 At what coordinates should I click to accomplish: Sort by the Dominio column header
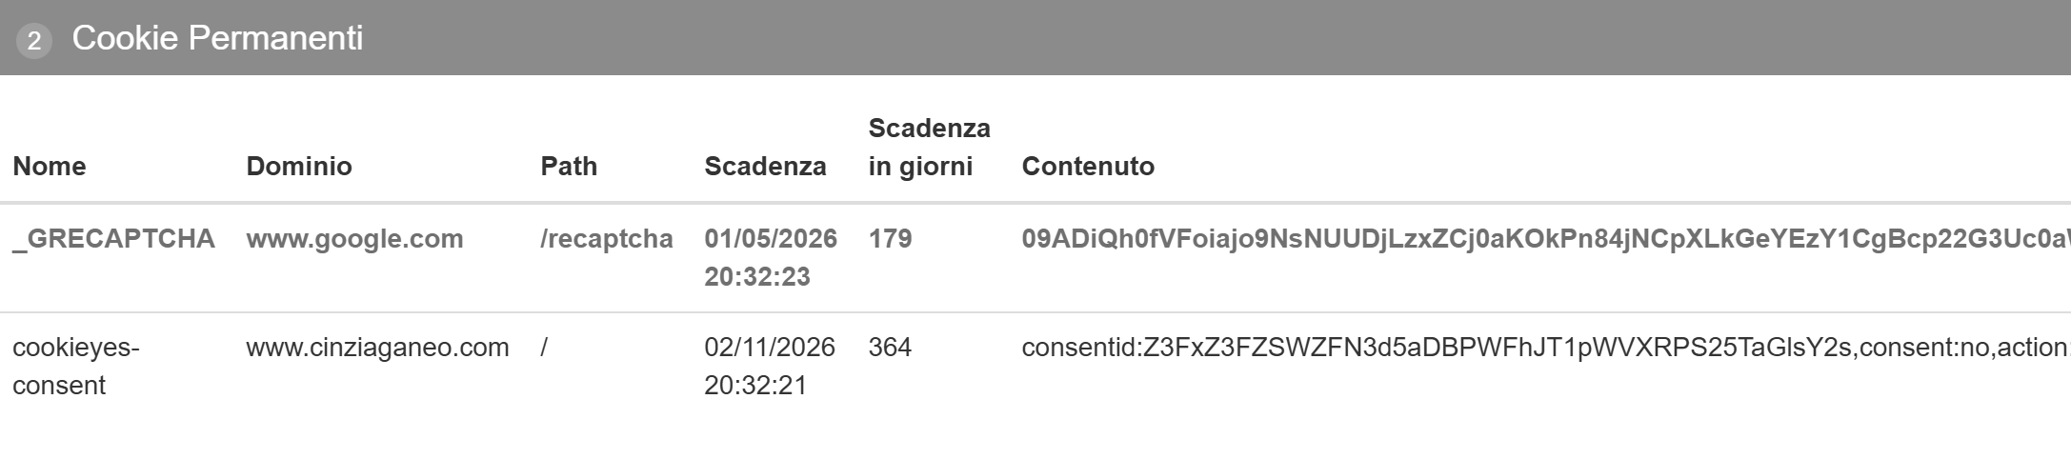(x=299, y=167)
